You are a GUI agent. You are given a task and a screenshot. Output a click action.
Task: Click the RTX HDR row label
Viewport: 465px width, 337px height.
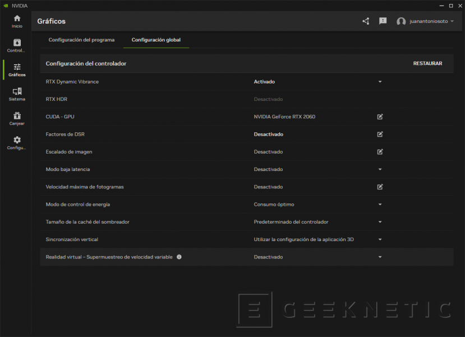pos(56,99)
